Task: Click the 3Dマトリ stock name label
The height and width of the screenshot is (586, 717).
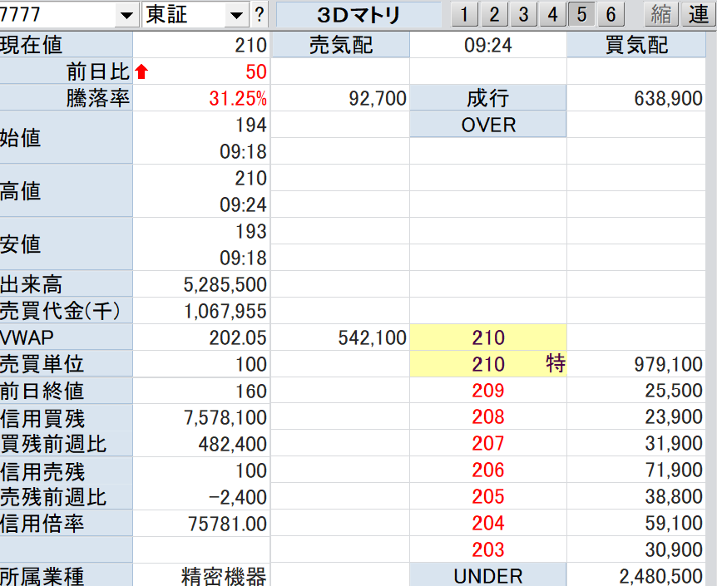Action: [x=359, y=15]
